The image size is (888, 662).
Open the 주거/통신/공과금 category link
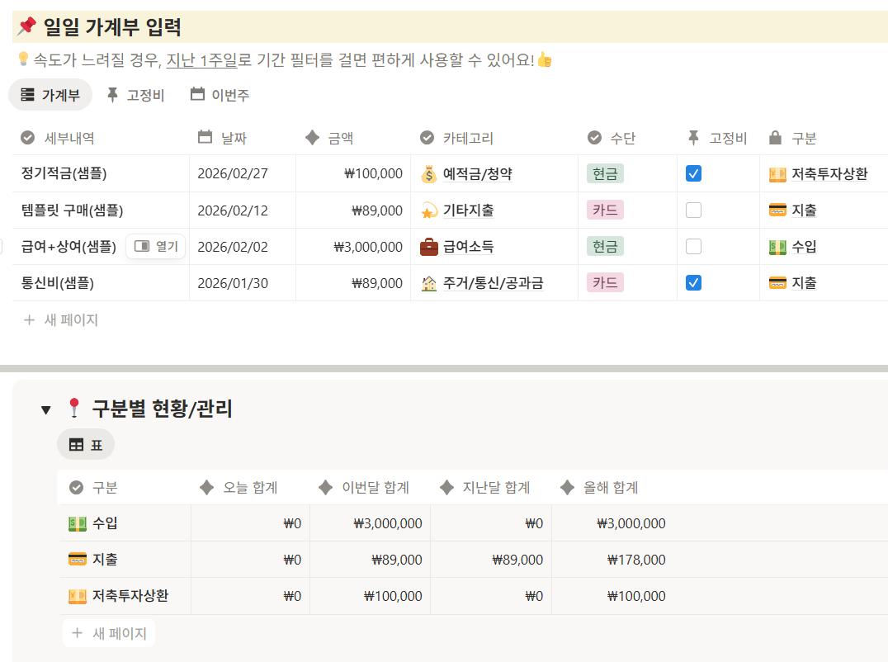pos(493,283)
